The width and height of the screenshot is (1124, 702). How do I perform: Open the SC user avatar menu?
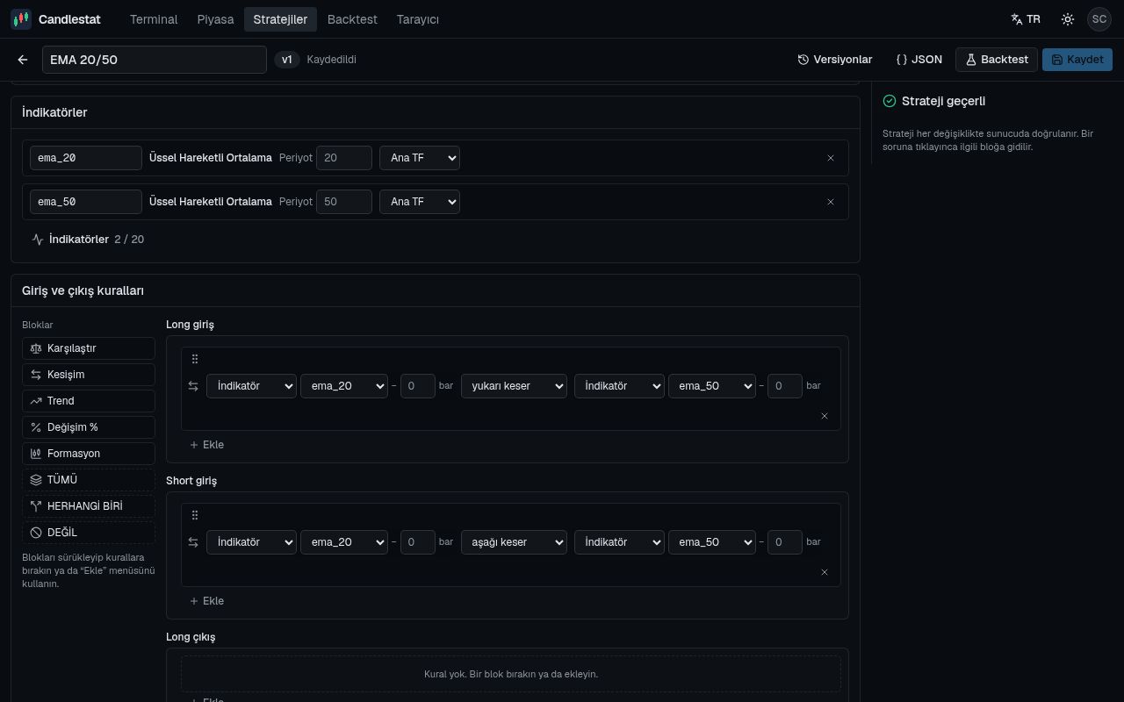(1099, 19)
